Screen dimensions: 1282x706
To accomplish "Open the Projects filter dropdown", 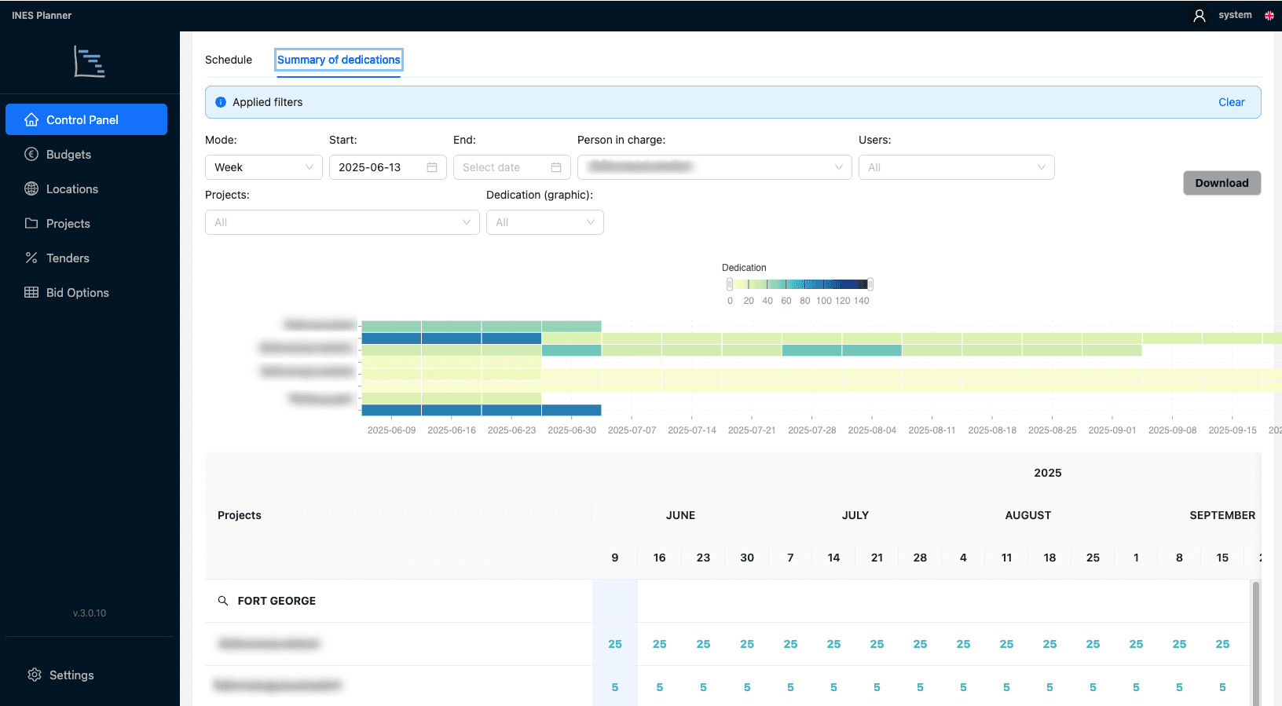I will pos(342,222).
